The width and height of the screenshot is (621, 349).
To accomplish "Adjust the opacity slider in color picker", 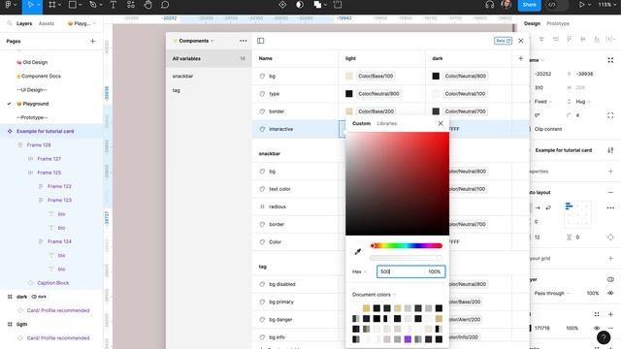I will pos(406,258).
